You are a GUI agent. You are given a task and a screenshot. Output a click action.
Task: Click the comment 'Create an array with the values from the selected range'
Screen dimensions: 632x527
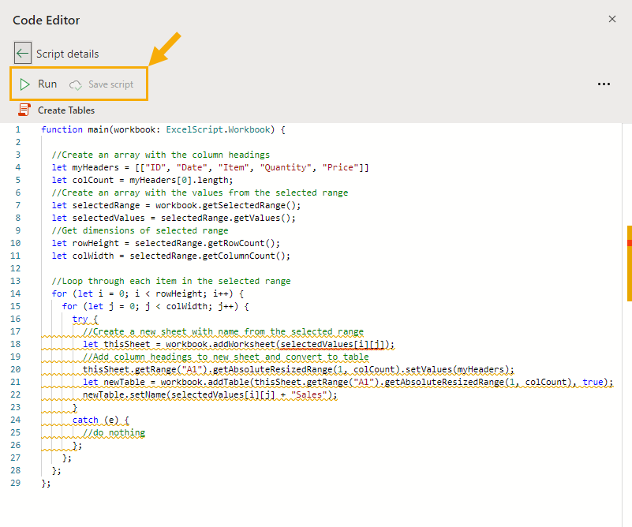[x=200, y=192]
